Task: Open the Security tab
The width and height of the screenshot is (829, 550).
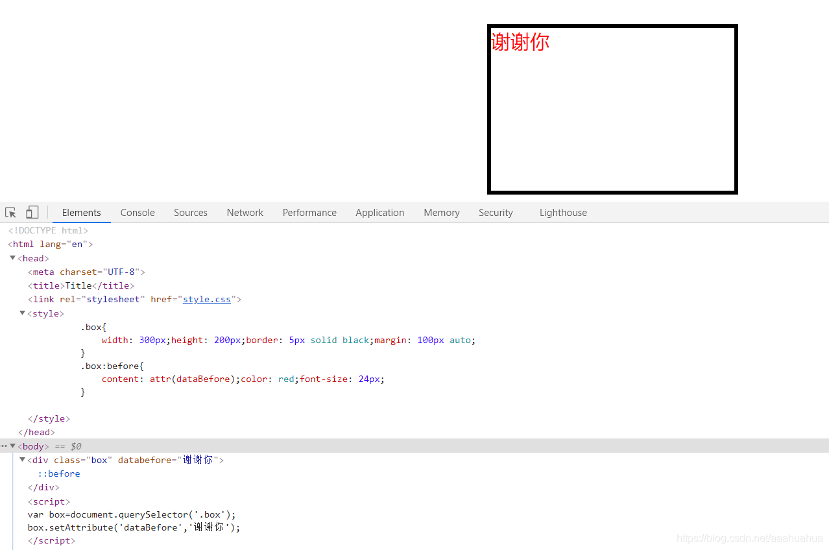Action: pos(496,213)
